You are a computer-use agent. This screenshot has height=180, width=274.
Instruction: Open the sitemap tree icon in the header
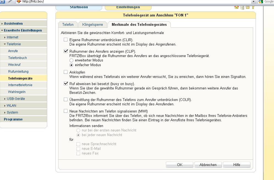pyautogui.click(x=242, y=7)
